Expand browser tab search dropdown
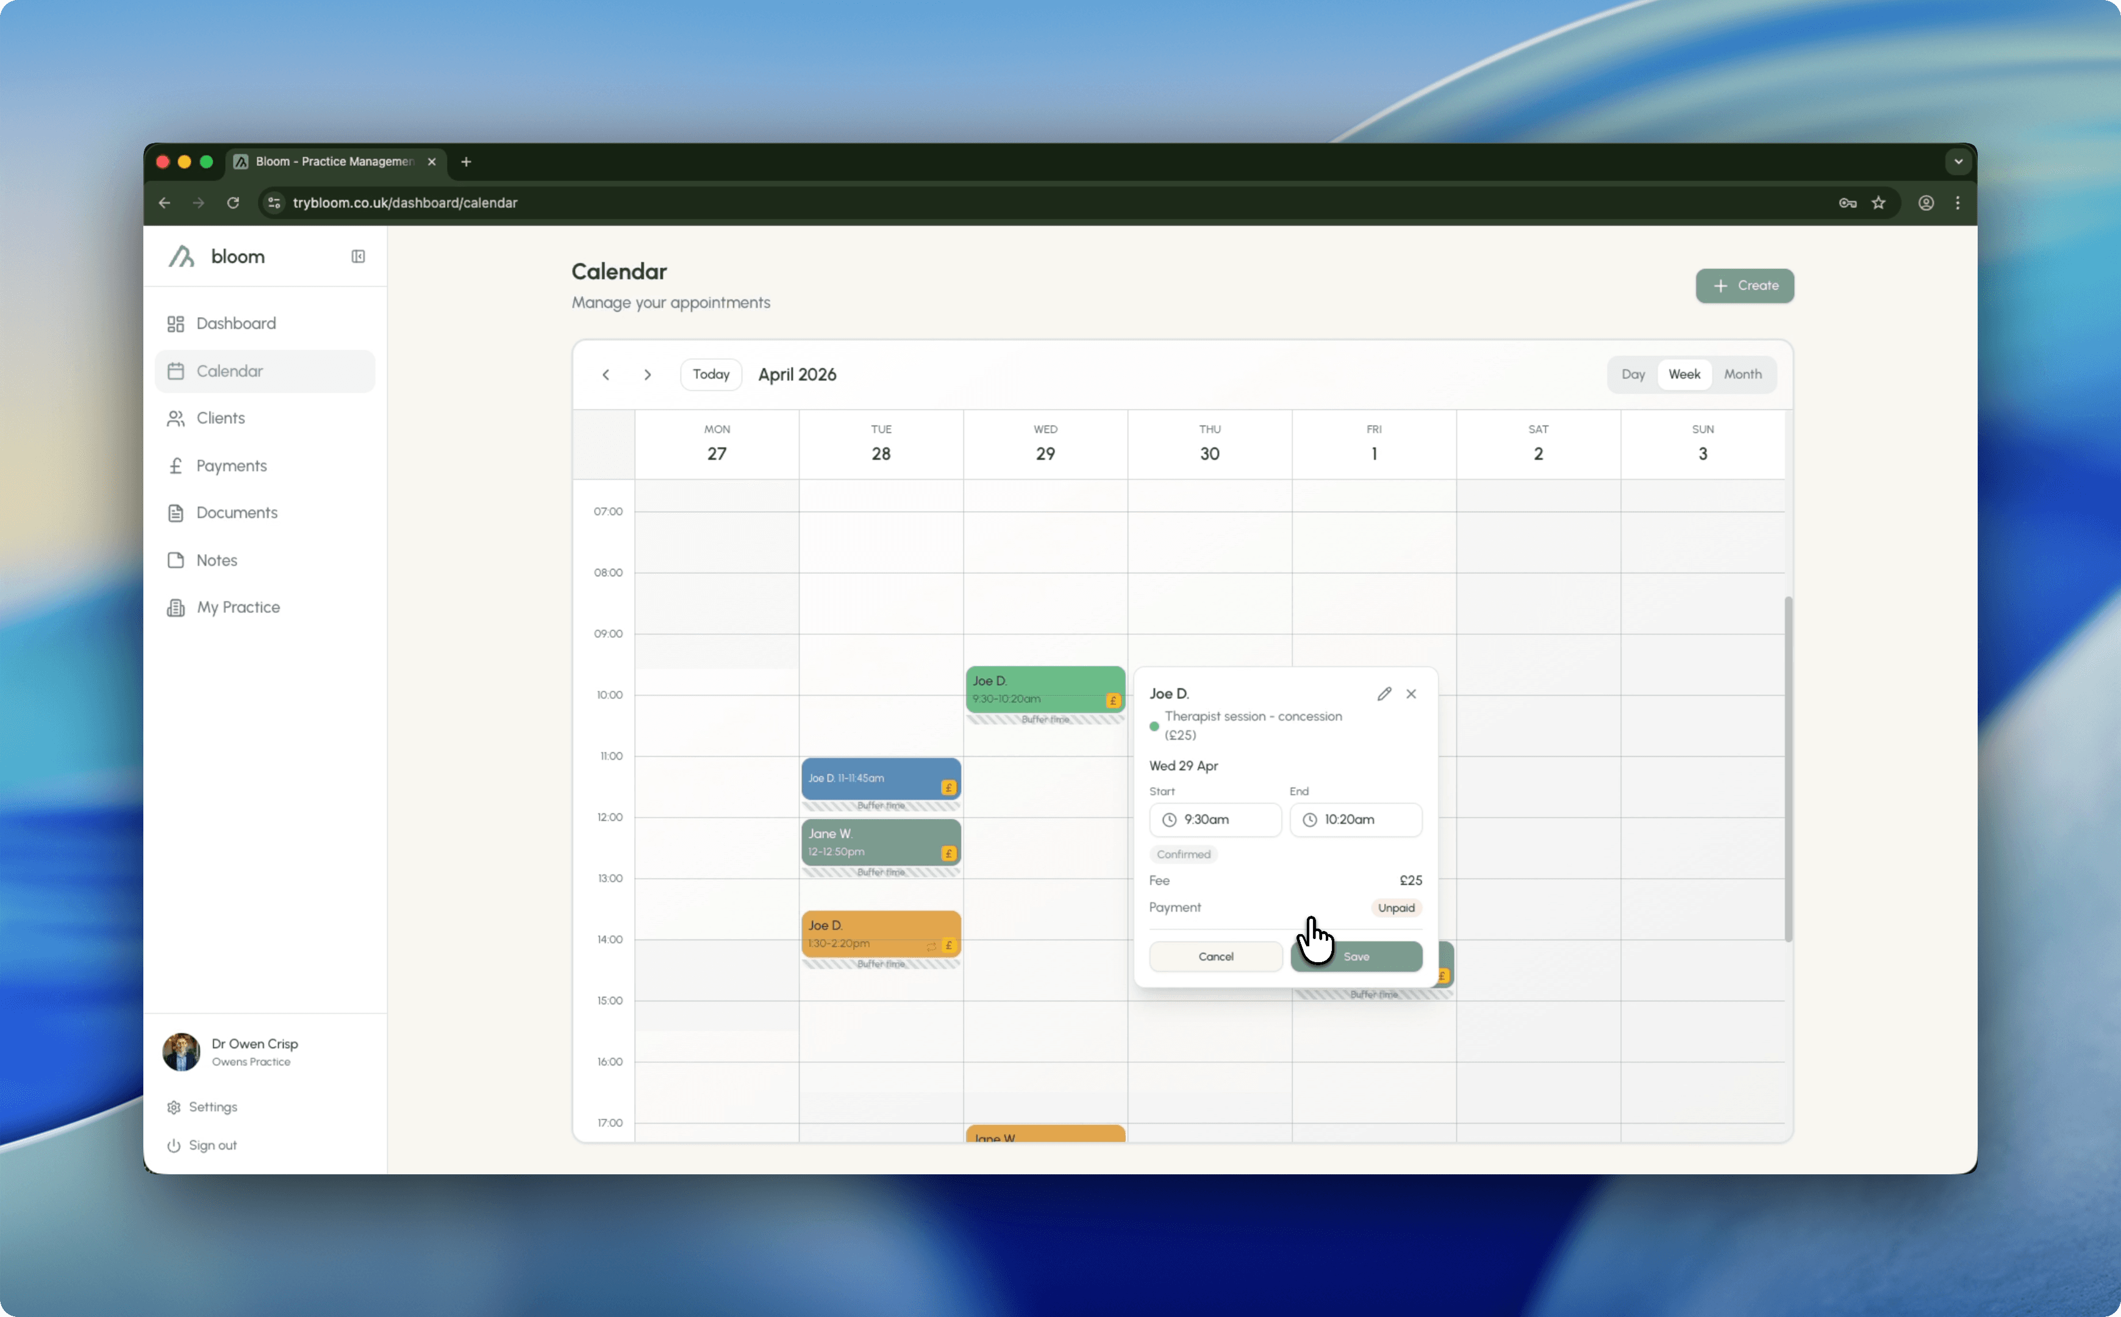 [x=1958, y=162]
